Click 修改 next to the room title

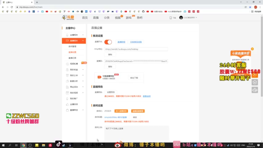(135, 117)
